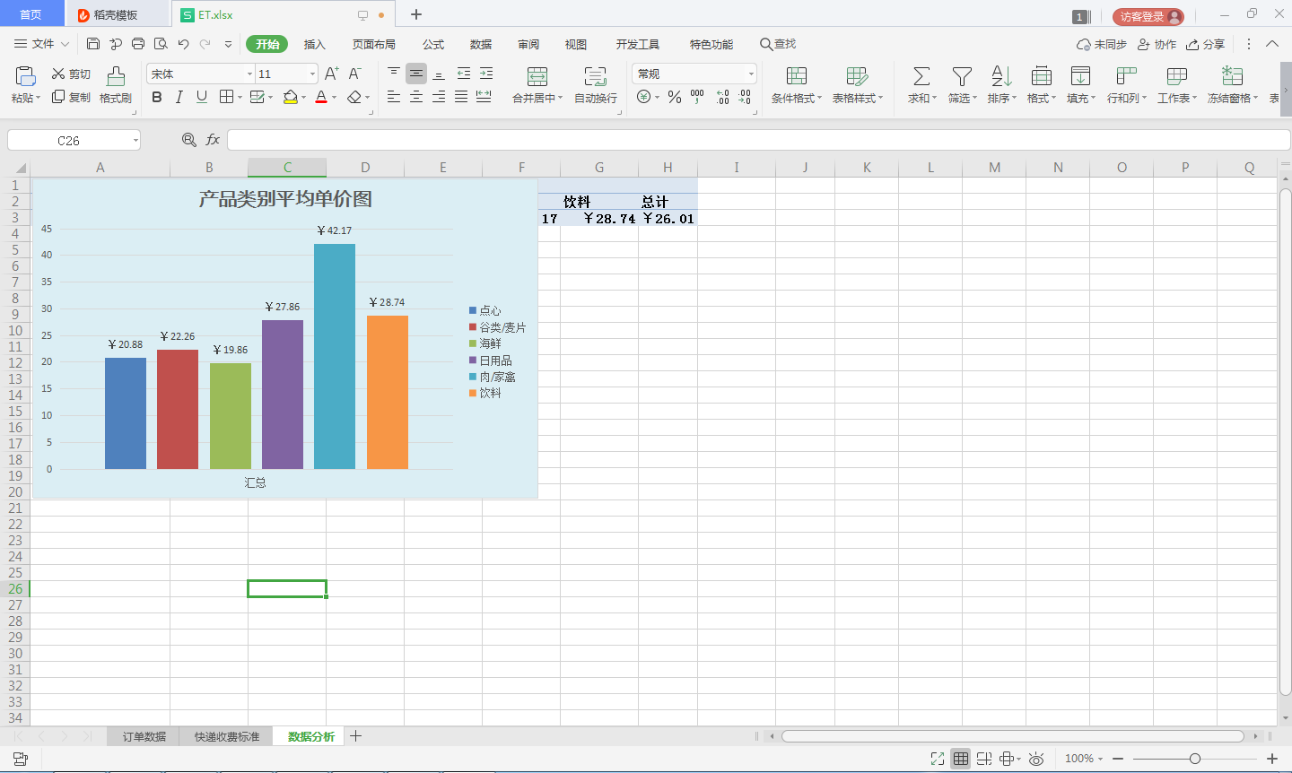
Task: Add a new sheet with plus icon
Action: click(x=356, y=736)
